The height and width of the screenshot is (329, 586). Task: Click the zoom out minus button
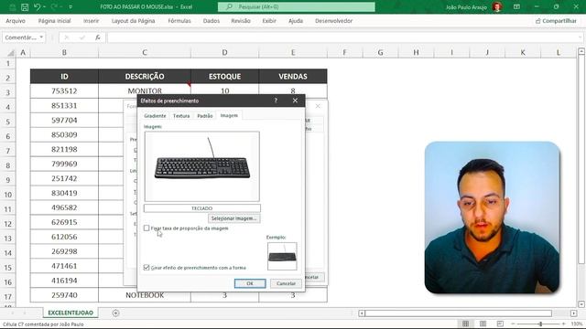pyautogui.click(x=513, y=324)
